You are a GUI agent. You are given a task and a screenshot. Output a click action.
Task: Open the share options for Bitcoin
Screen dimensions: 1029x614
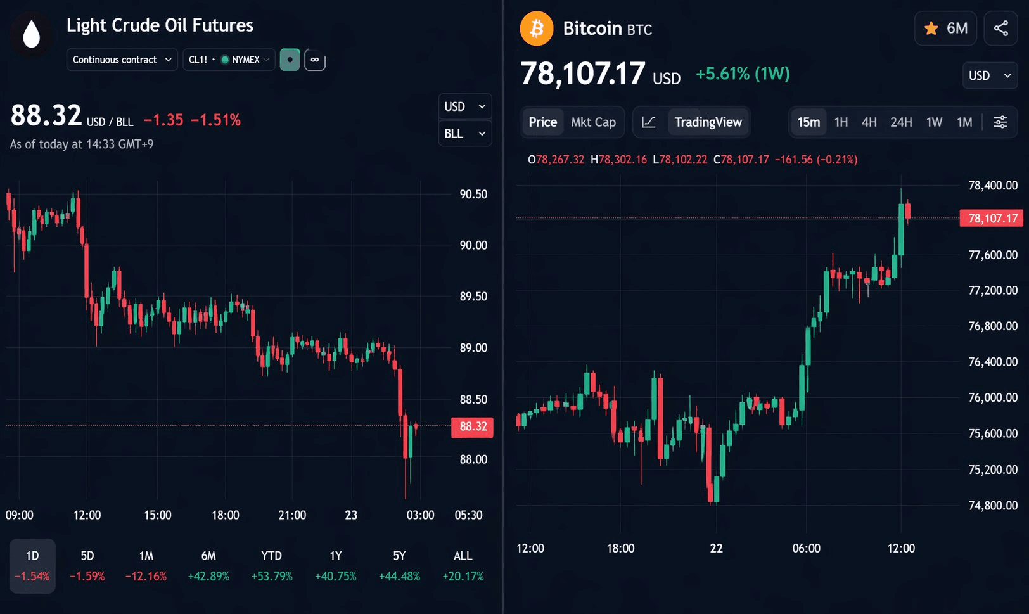coord(1000,29)
